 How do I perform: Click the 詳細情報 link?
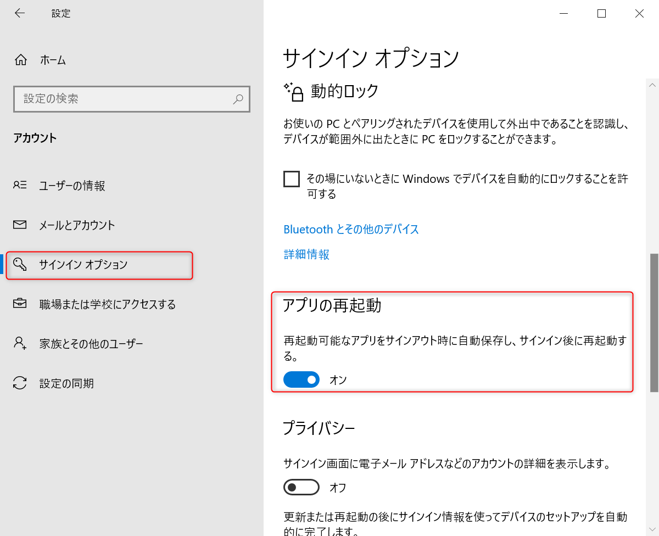tap(305, 254)
